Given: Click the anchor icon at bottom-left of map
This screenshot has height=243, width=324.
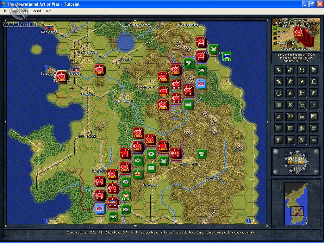Looking at the screenshot, I should (x=46, y=221).
